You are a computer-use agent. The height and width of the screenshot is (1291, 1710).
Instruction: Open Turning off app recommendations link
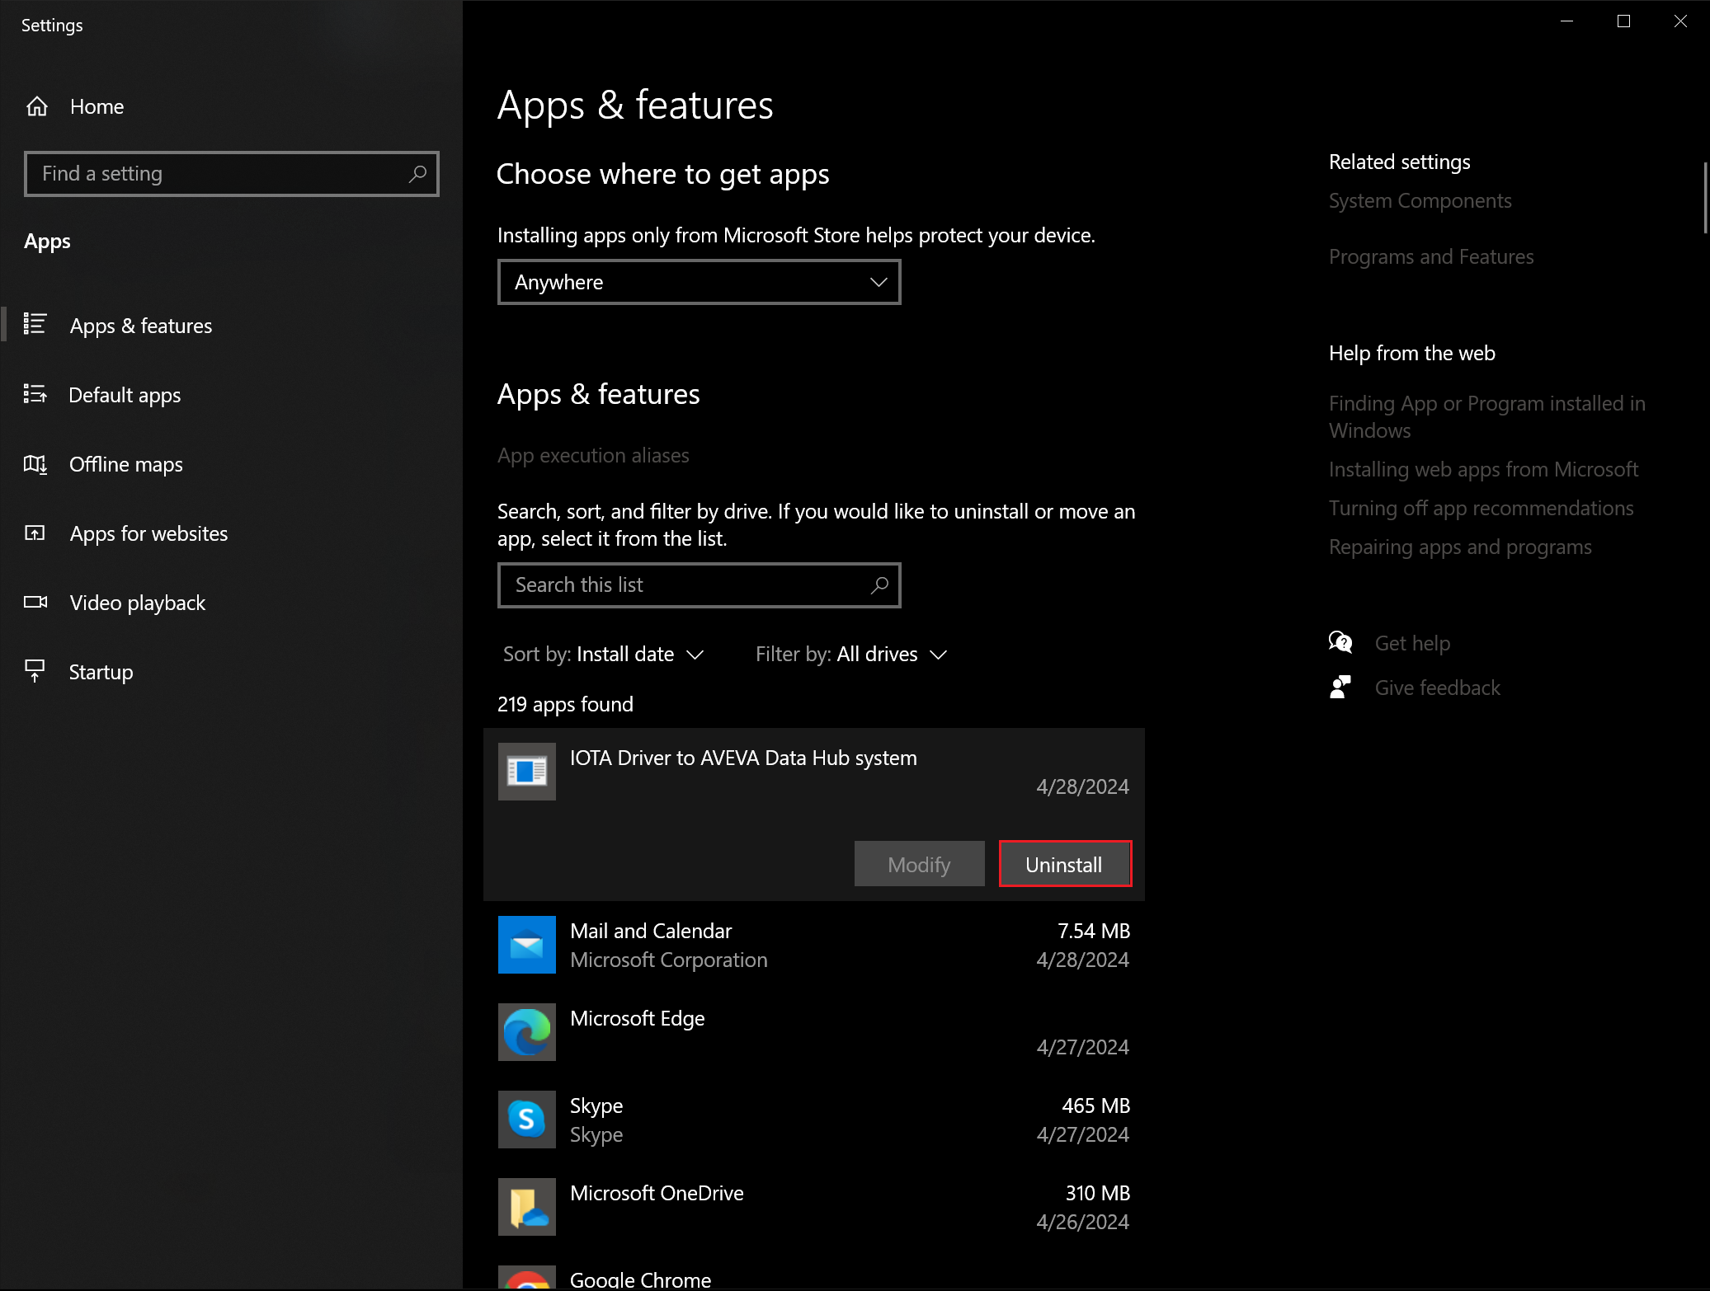1481,509
